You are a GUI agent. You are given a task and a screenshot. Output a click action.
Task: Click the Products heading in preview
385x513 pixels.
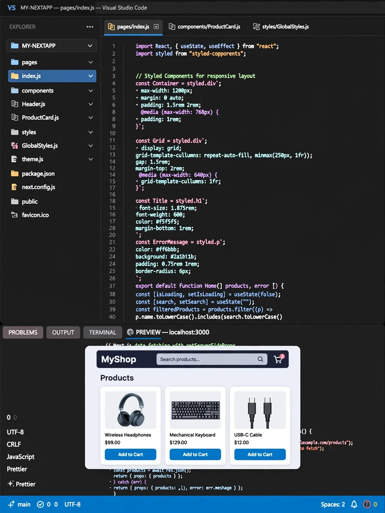point(117,378)
